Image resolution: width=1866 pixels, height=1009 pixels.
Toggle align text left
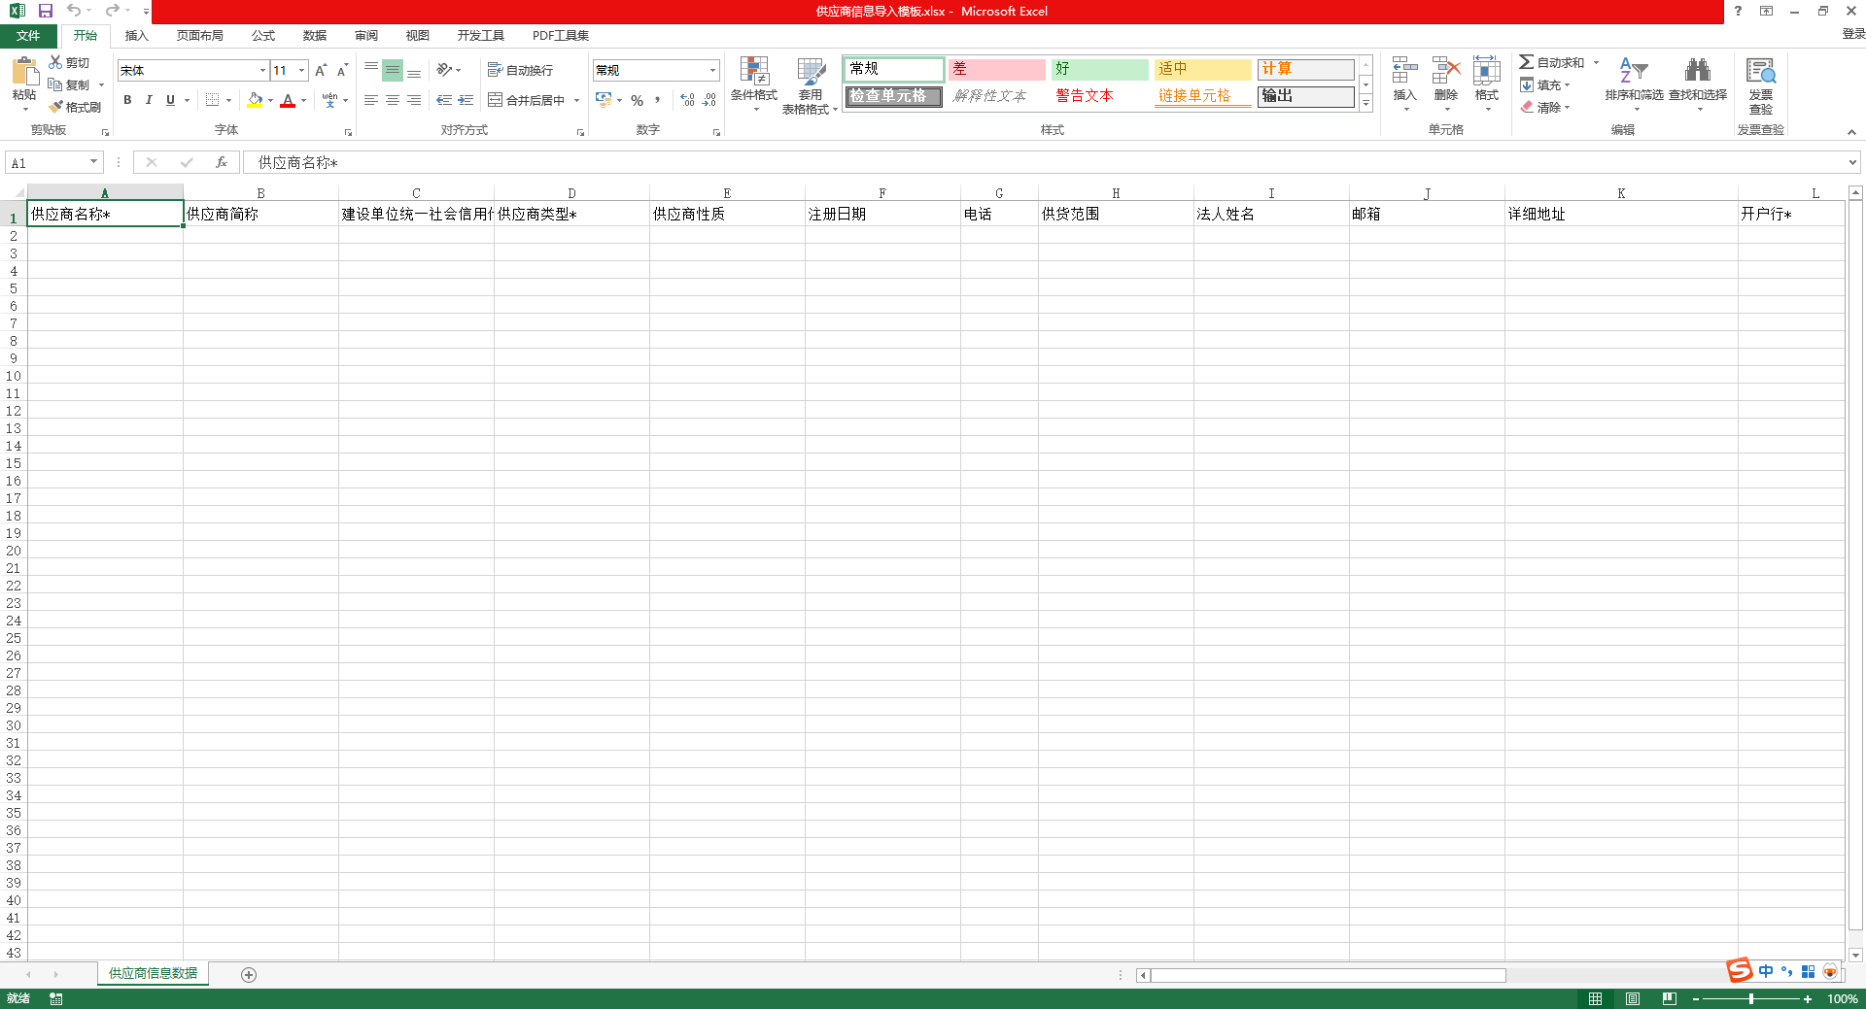coord(371,100)
